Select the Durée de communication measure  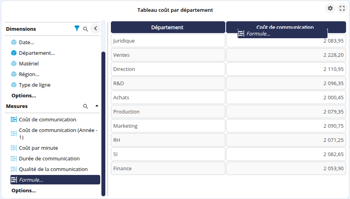point(49,158)
